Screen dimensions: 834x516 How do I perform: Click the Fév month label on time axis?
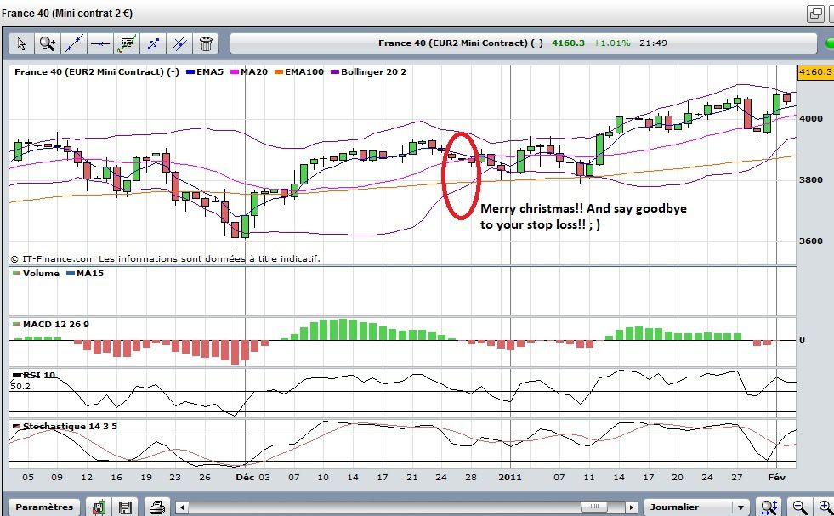click(776, 478)
